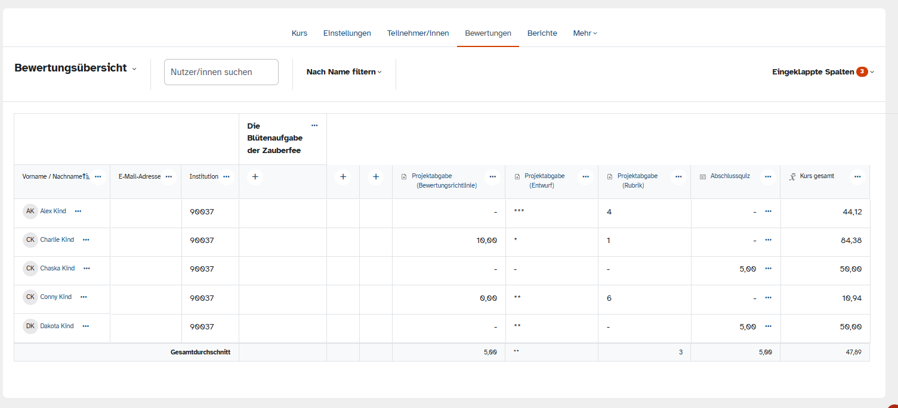Open the Nach Name filtern dropdown

[x=344, y=72]
